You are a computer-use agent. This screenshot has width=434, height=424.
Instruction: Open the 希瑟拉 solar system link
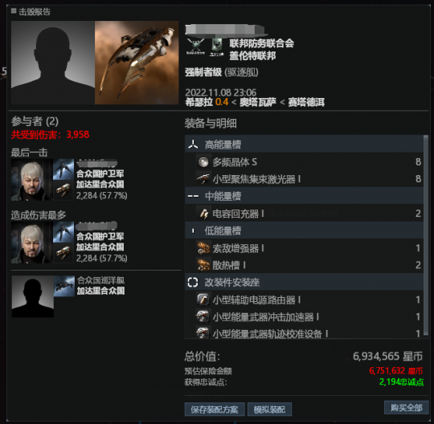199,102
